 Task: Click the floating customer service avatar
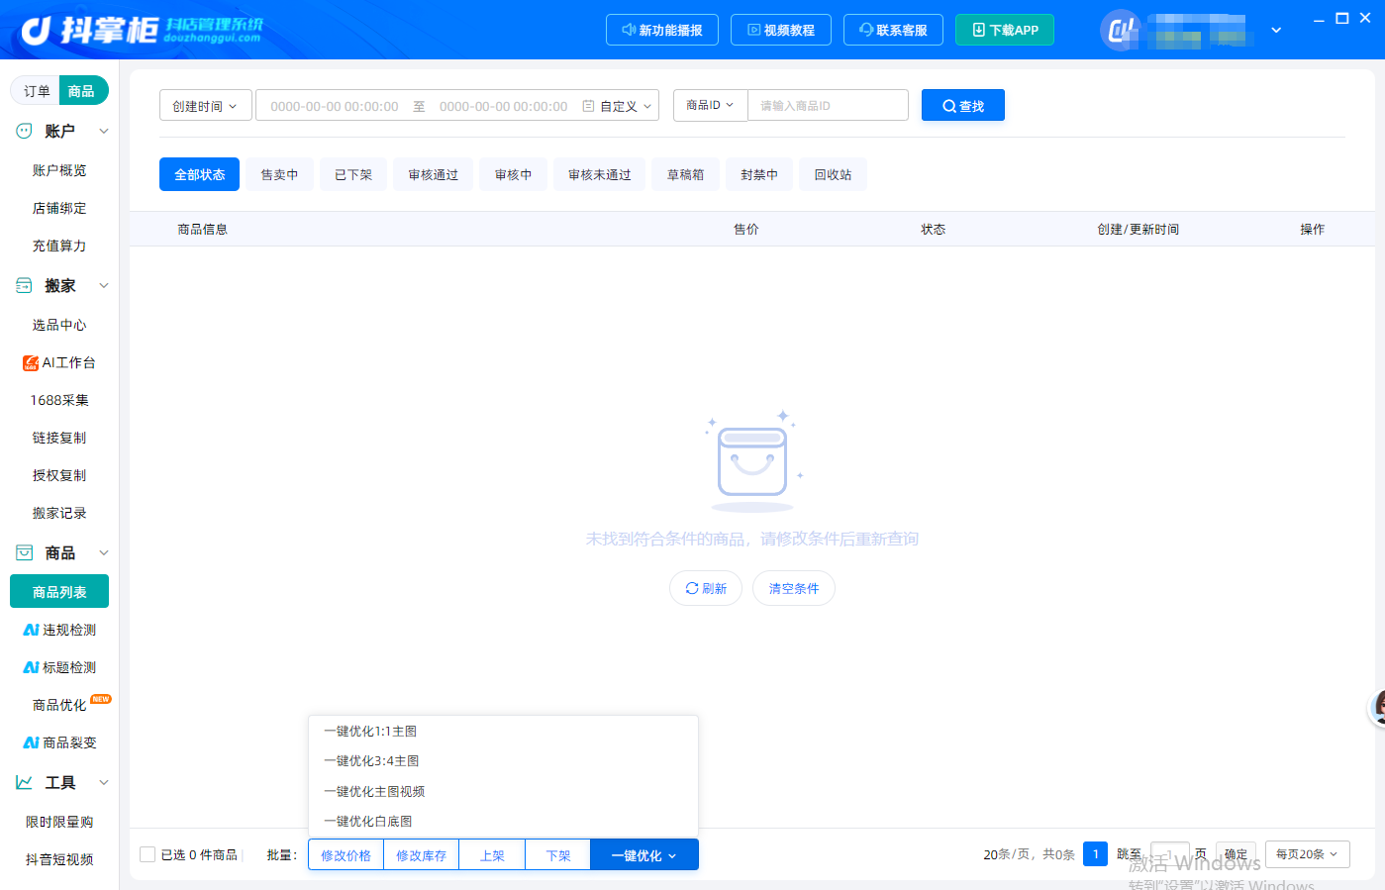[1377, 707]
